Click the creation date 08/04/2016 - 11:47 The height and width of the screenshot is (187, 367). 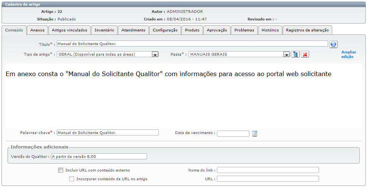(187, 19)
